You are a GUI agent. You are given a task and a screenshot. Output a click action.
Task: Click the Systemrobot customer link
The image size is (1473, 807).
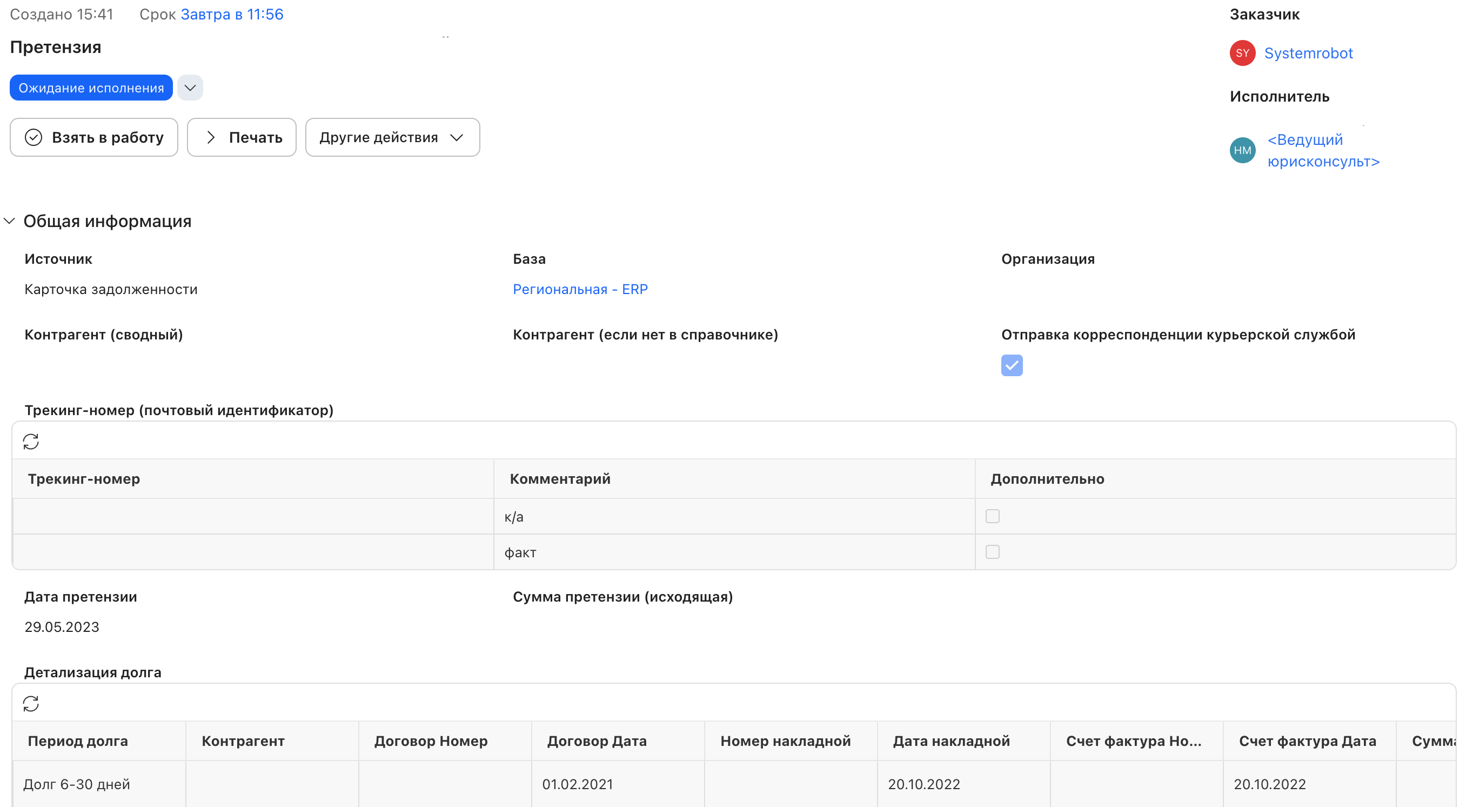(x=1309, y=52)
